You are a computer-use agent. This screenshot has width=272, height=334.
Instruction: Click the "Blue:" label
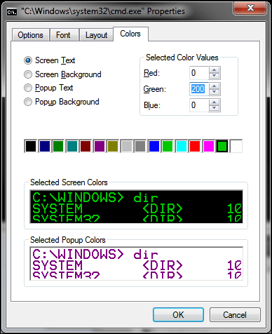[152, 105]
